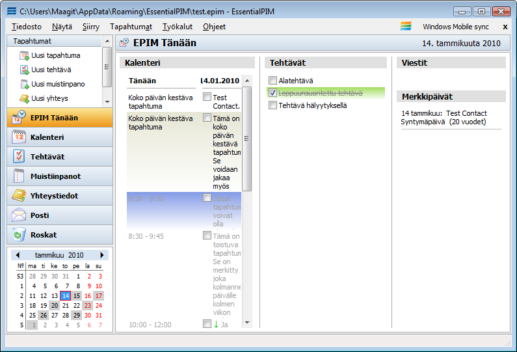Click Uusi muistiinpano link

pyautogui.click(x=58, y=84)
